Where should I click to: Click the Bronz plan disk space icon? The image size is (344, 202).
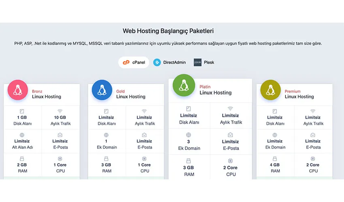tap(21, 111)
